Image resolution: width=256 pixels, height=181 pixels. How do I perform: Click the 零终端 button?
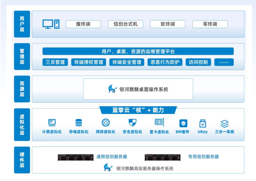[210, 24]
